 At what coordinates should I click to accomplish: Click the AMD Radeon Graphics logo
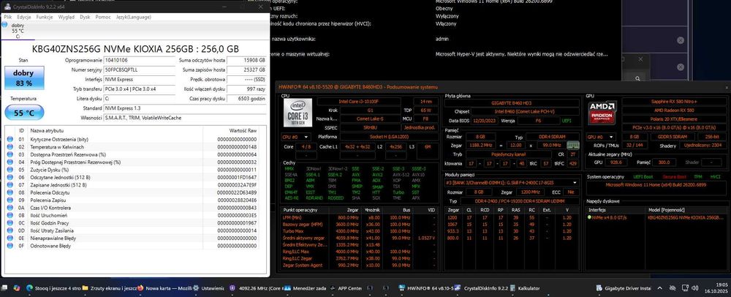point(602,113)
